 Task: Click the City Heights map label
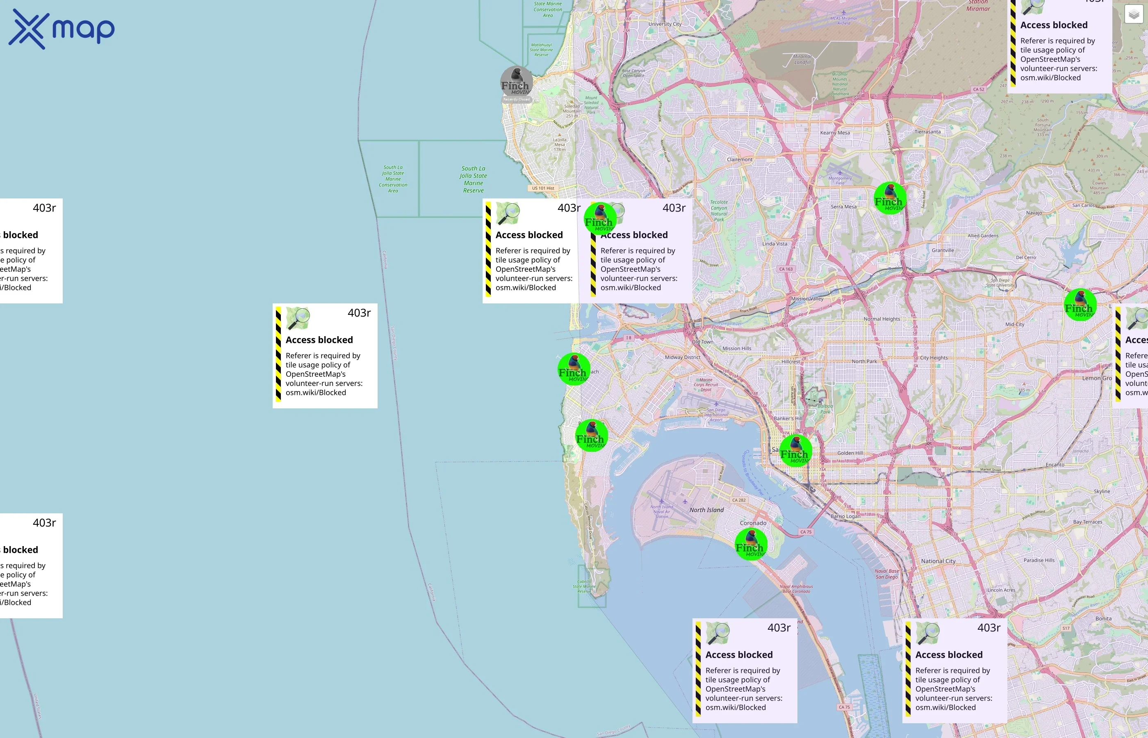click(933, 358)
